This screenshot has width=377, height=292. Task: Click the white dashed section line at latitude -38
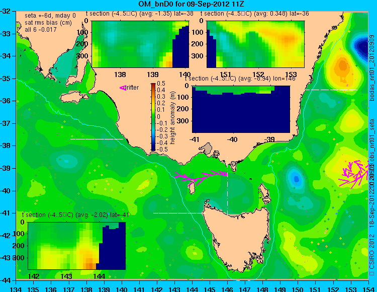point(97,139)
